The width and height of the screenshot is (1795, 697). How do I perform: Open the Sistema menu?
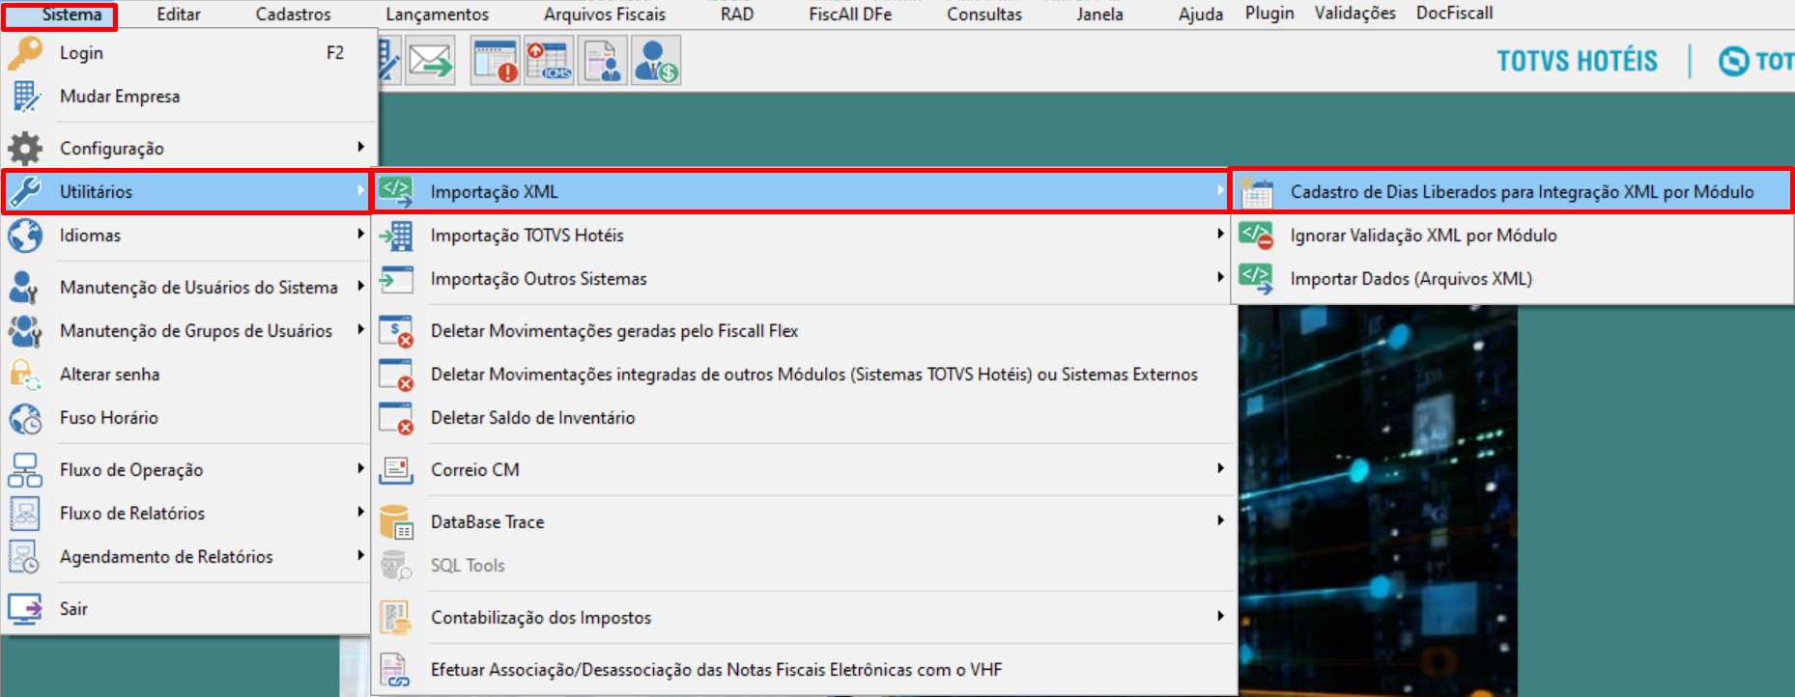coord(71,14)
